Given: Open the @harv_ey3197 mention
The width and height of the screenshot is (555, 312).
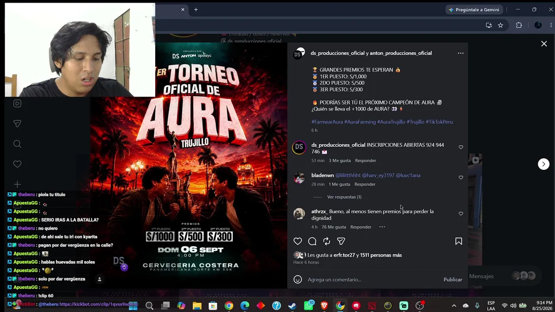Looking at the screenshot, I should coord(378,175).
